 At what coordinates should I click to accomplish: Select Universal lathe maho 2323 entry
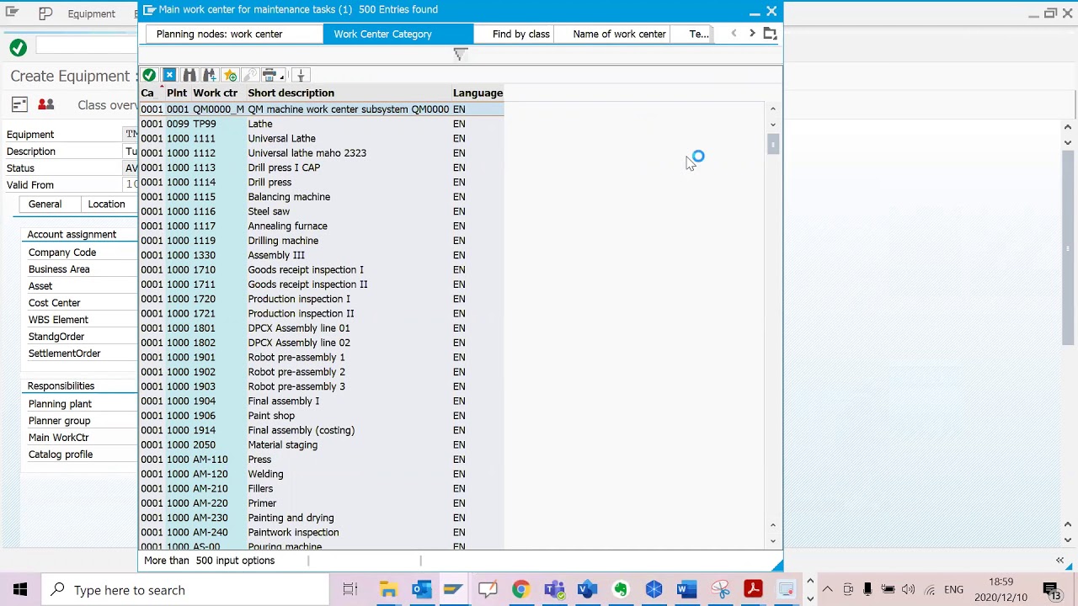322,153
